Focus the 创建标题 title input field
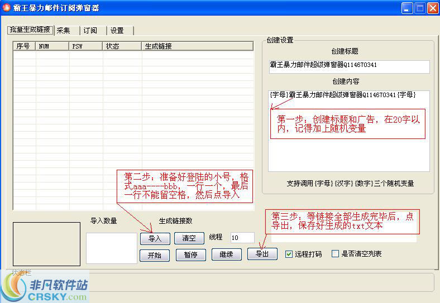Viewport: 440px width, 303px height. click(349, 67)
